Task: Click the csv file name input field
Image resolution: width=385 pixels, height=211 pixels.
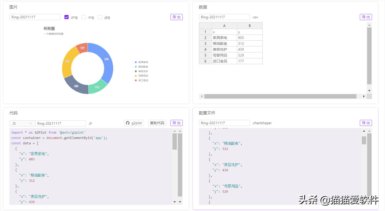Action: (224, 17)
